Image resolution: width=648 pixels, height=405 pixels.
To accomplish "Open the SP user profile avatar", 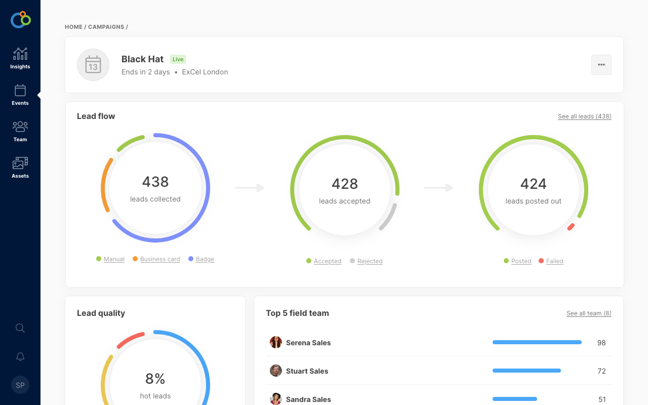I will point(20,385).
